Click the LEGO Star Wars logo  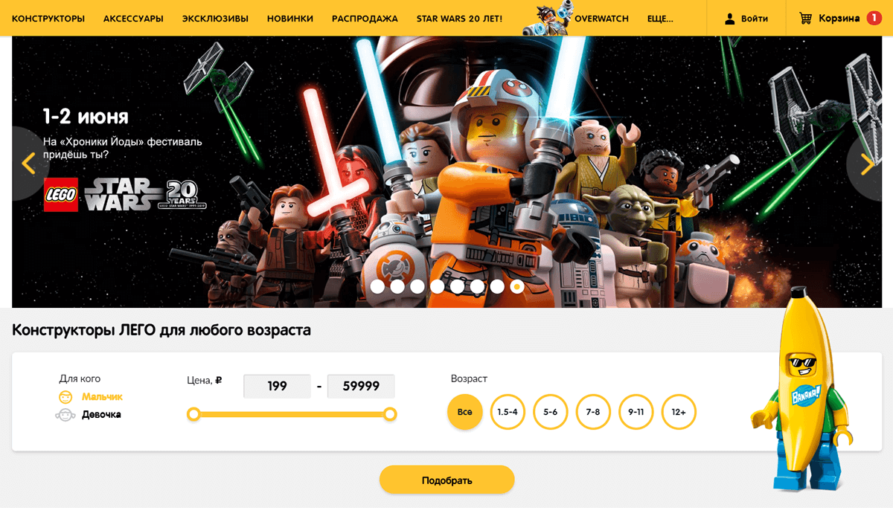pyautogui.click(x=125, y=195)
